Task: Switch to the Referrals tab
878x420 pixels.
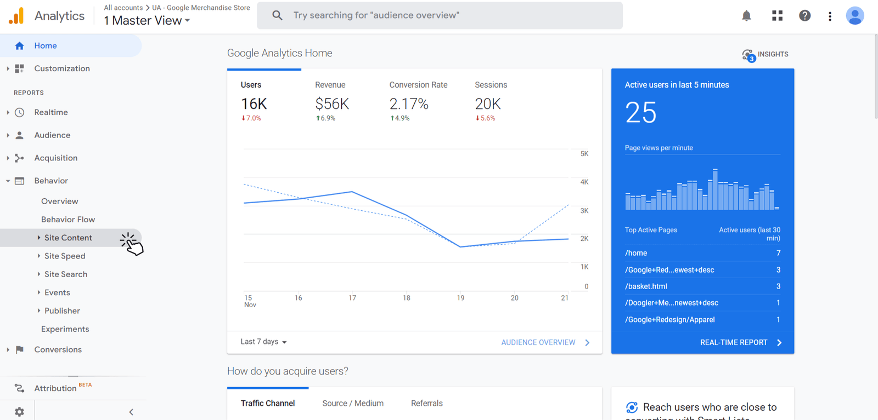Action: [426, 404]
